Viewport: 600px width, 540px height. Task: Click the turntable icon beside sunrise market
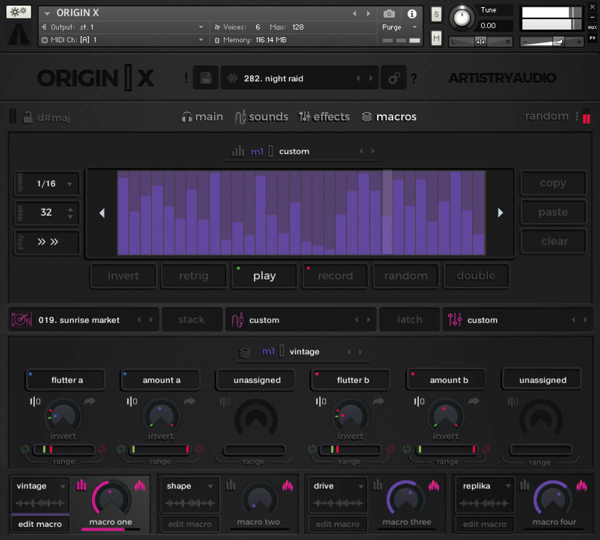(21, 319)
